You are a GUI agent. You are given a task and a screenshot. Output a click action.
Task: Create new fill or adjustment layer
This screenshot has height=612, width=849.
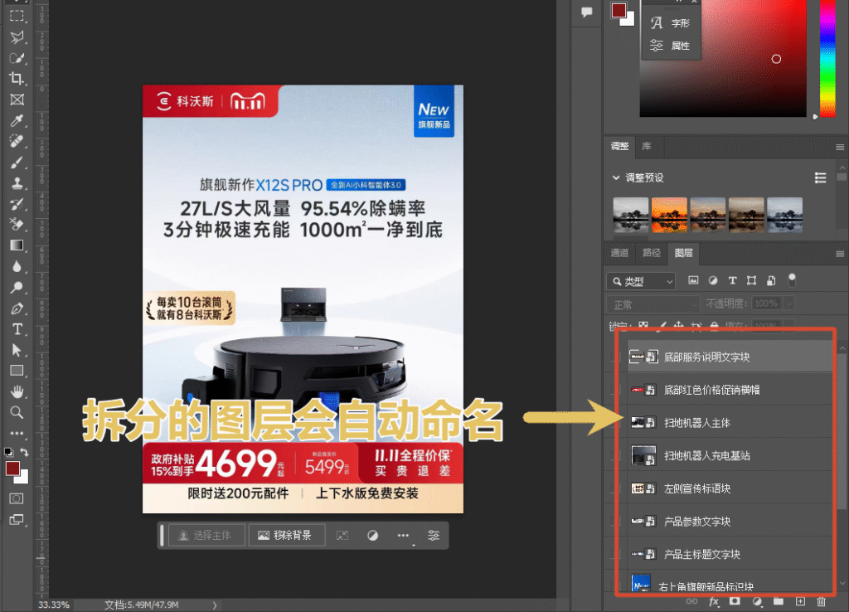[x=757, y=601]
